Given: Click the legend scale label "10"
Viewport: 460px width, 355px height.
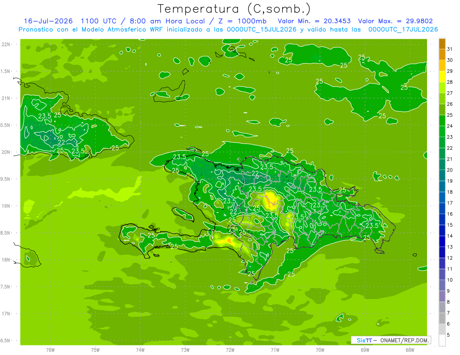Looking at the screenshot, I should [450, 280].
